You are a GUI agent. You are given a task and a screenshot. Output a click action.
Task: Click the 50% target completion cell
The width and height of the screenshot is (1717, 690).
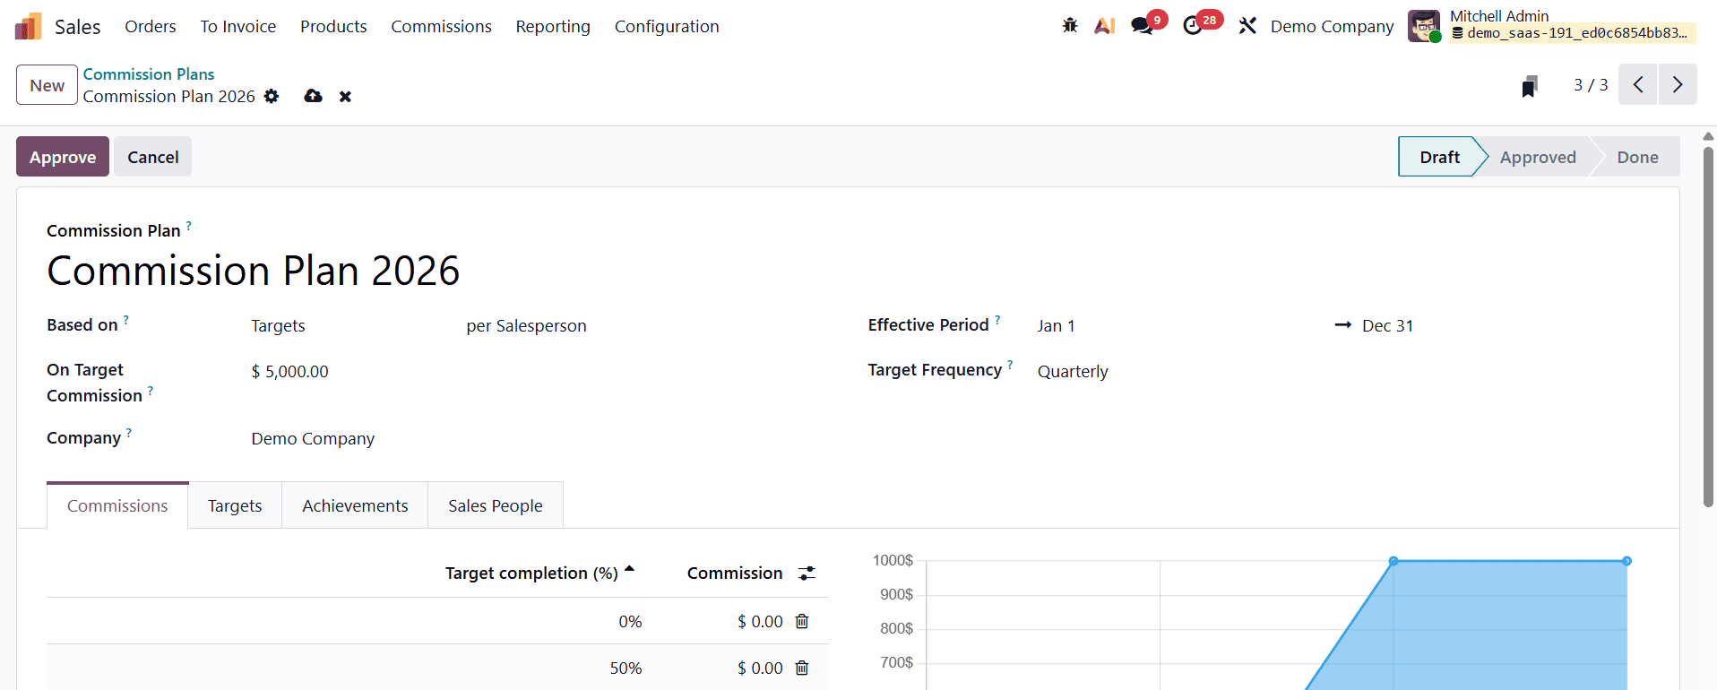coord(626,668)
